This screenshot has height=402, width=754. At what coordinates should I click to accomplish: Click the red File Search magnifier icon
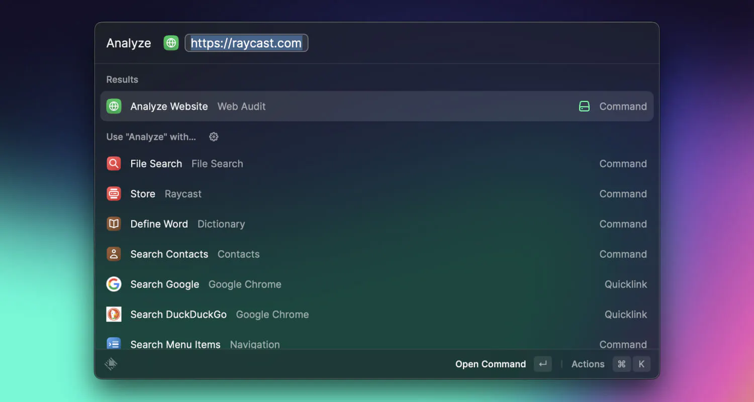114,163
